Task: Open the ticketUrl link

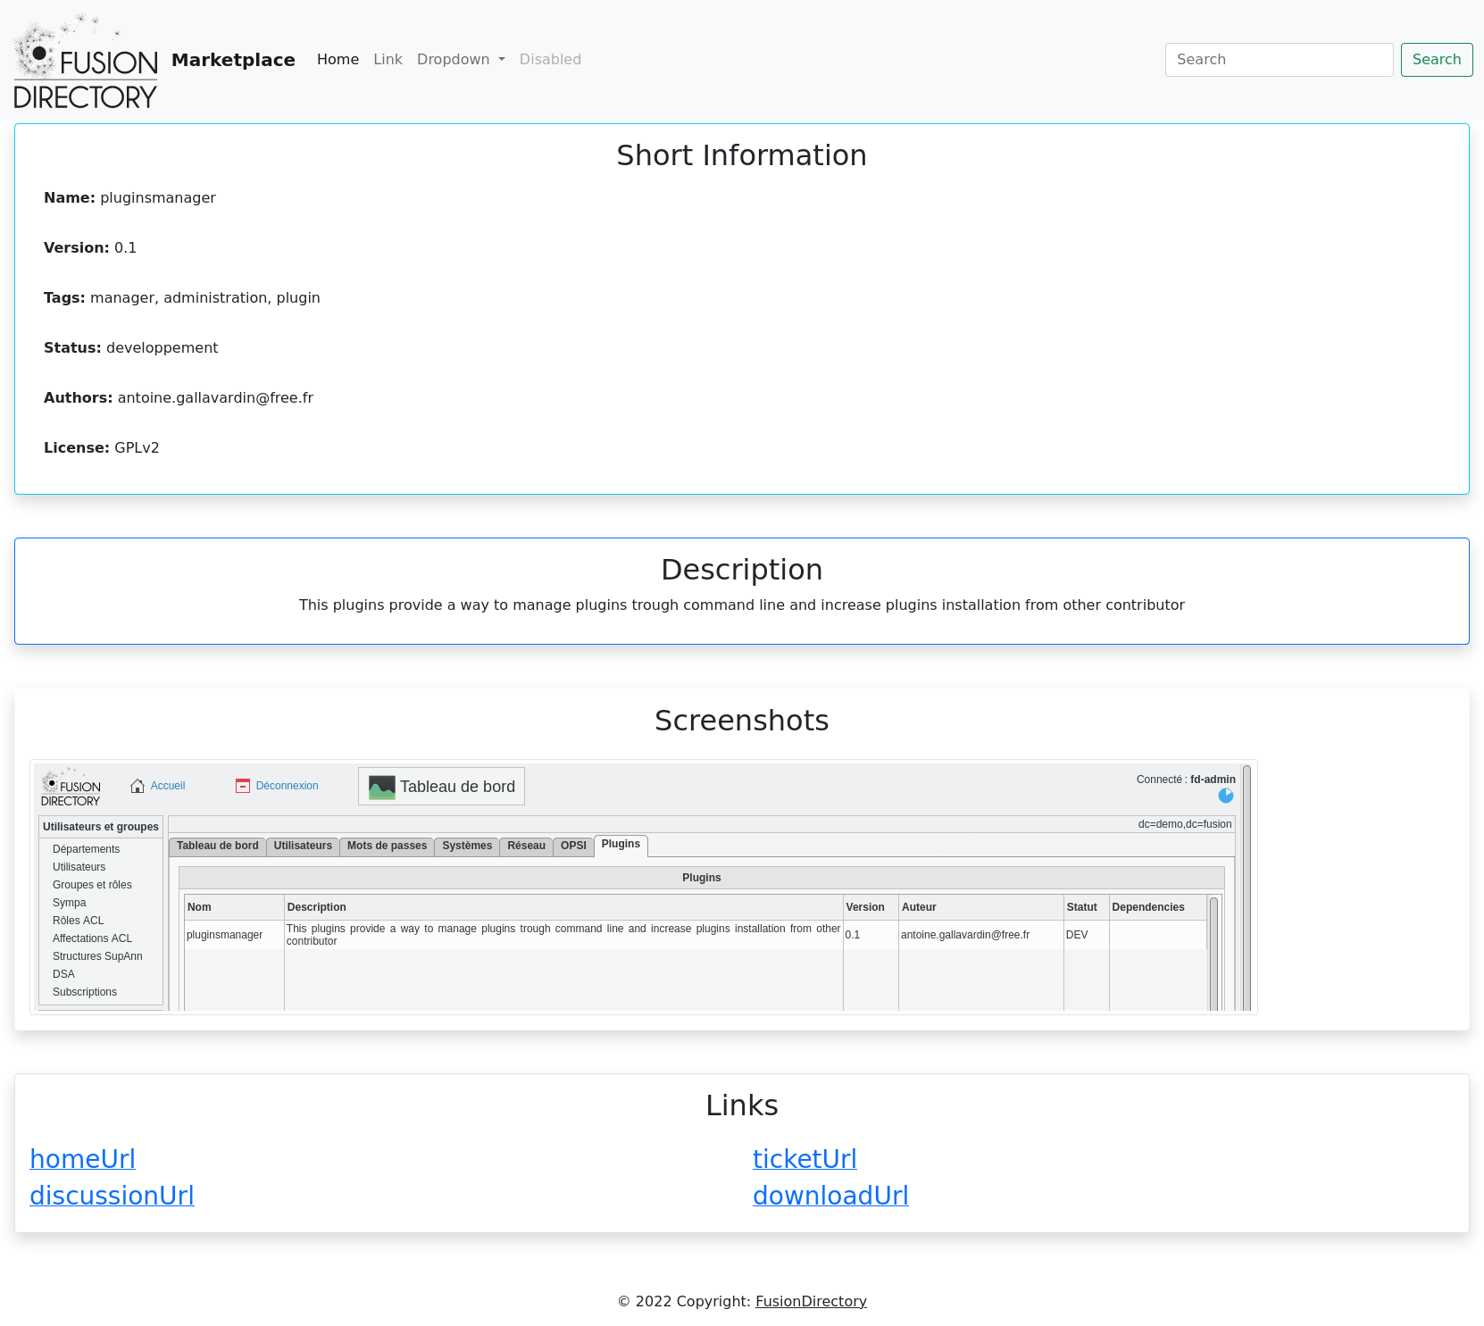Action: click(805, 1158)
